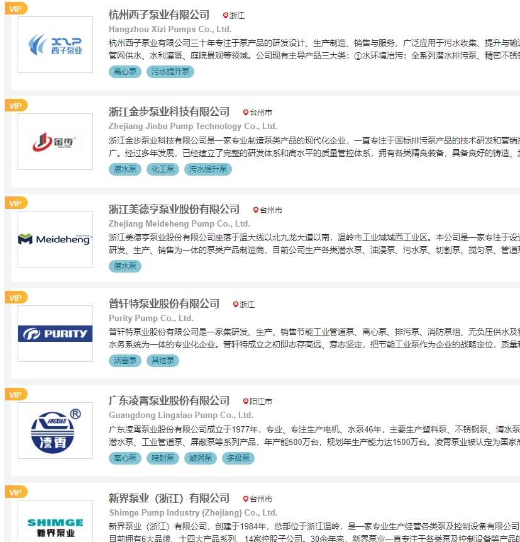Select the 化工泵 tag
Viewport: 520px width, 542px height.
pyautogui.click(x=163, y=169)
